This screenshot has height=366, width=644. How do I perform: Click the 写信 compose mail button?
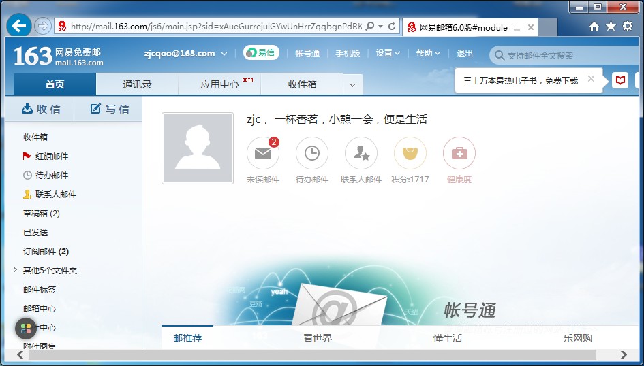click(x=108, y=109)
